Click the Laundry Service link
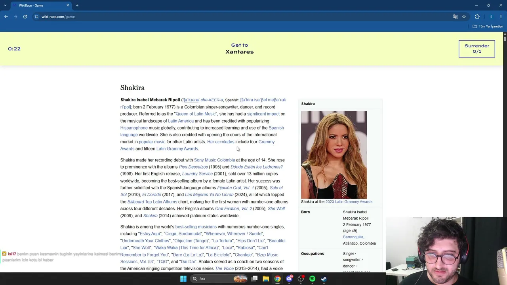The height and width of the screenshot is (285, 507). [x=197, y=174]
